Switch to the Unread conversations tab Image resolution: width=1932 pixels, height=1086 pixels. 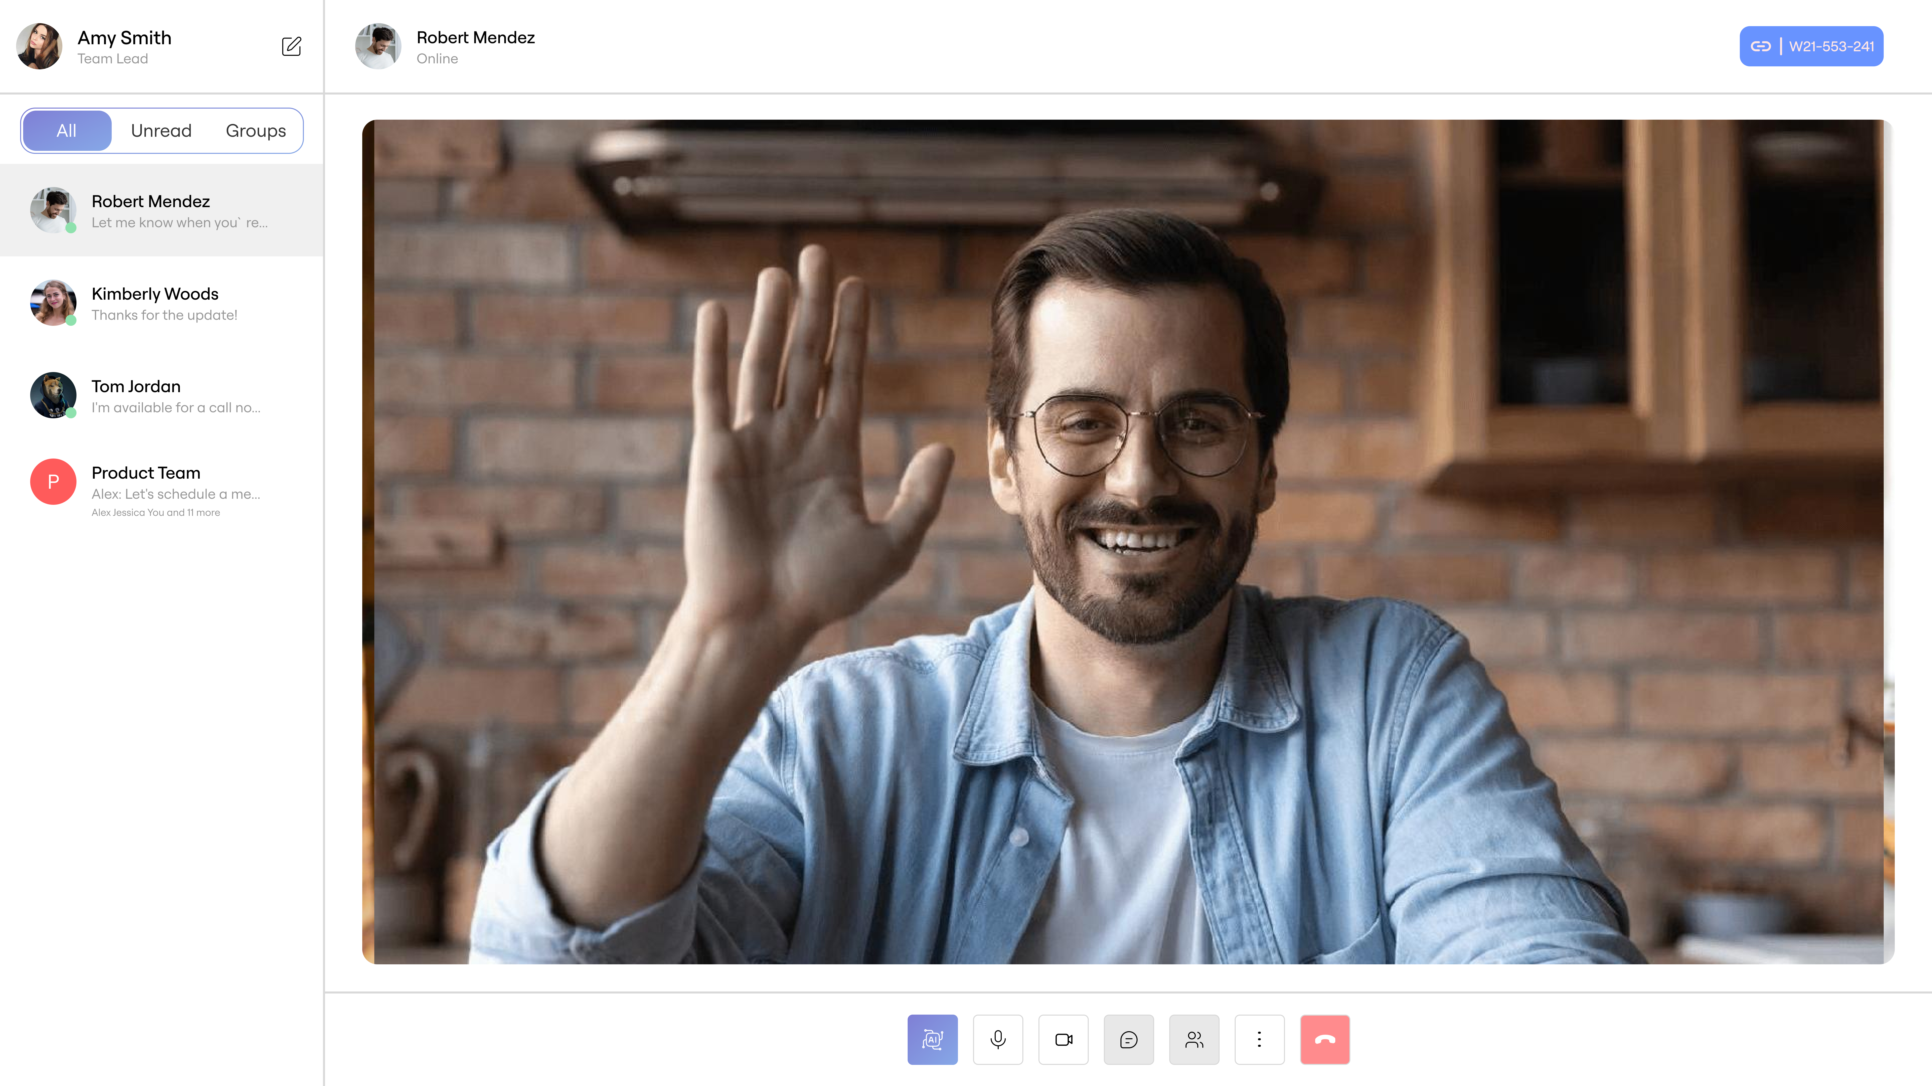[x=161, y=130]
